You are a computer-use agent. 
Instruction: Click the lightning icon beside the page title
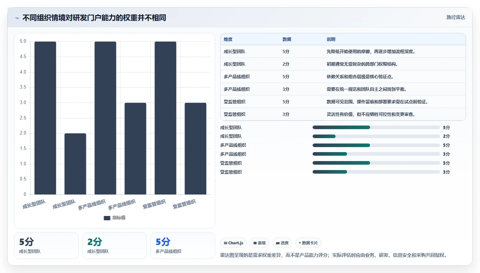coord(17,18)
